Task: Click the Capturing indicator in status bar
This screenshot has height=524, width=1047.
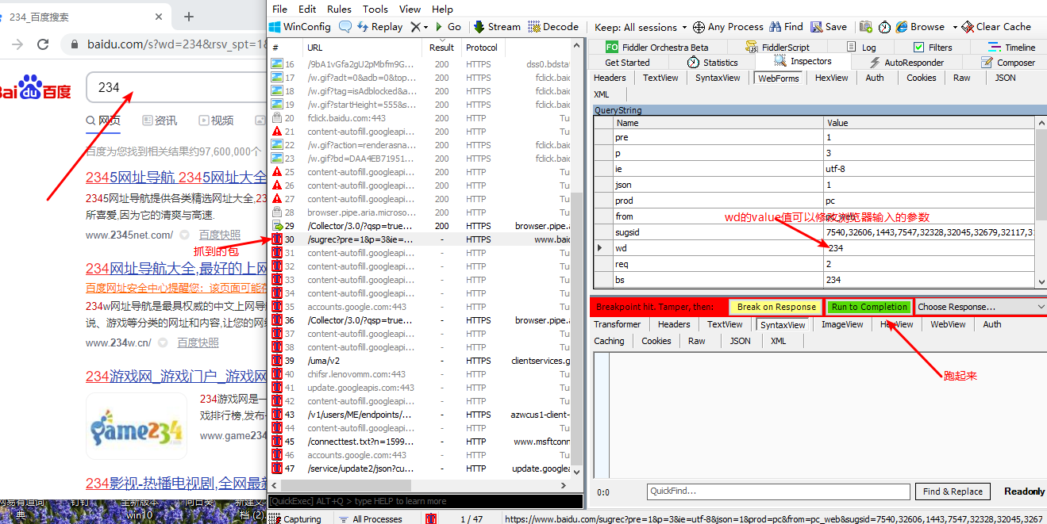Action: coord(295,519)
